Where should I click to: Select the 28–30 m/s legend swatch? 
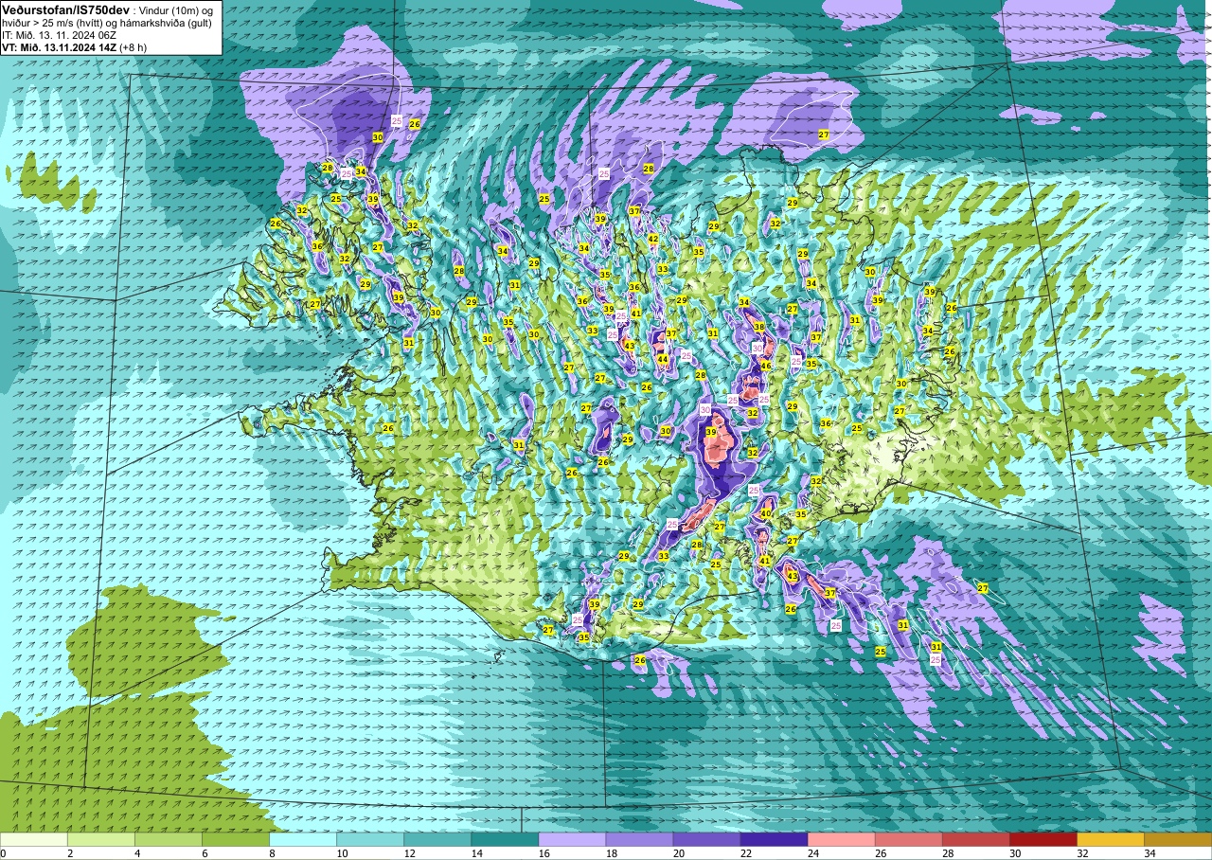(x=975, y=839)
